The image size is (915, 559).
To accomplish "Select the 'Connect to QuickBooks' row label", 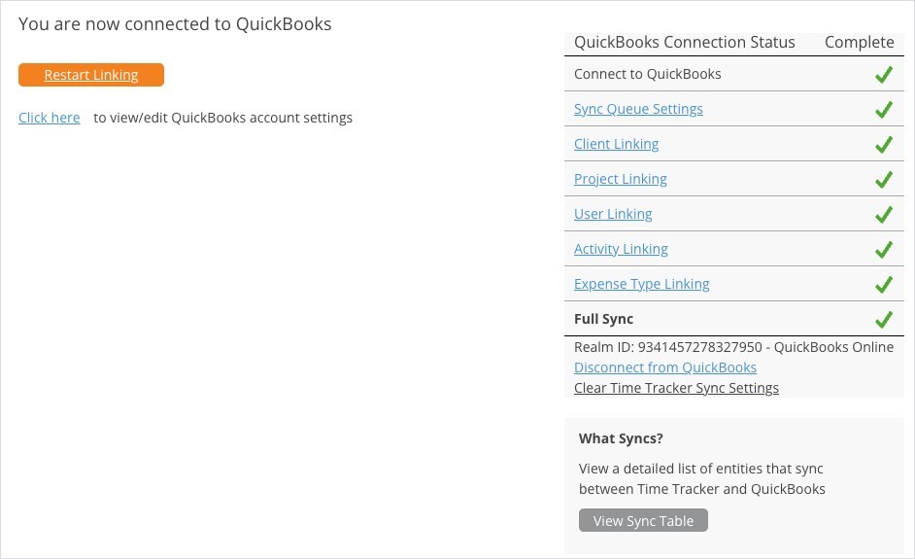I will point(648,74).
